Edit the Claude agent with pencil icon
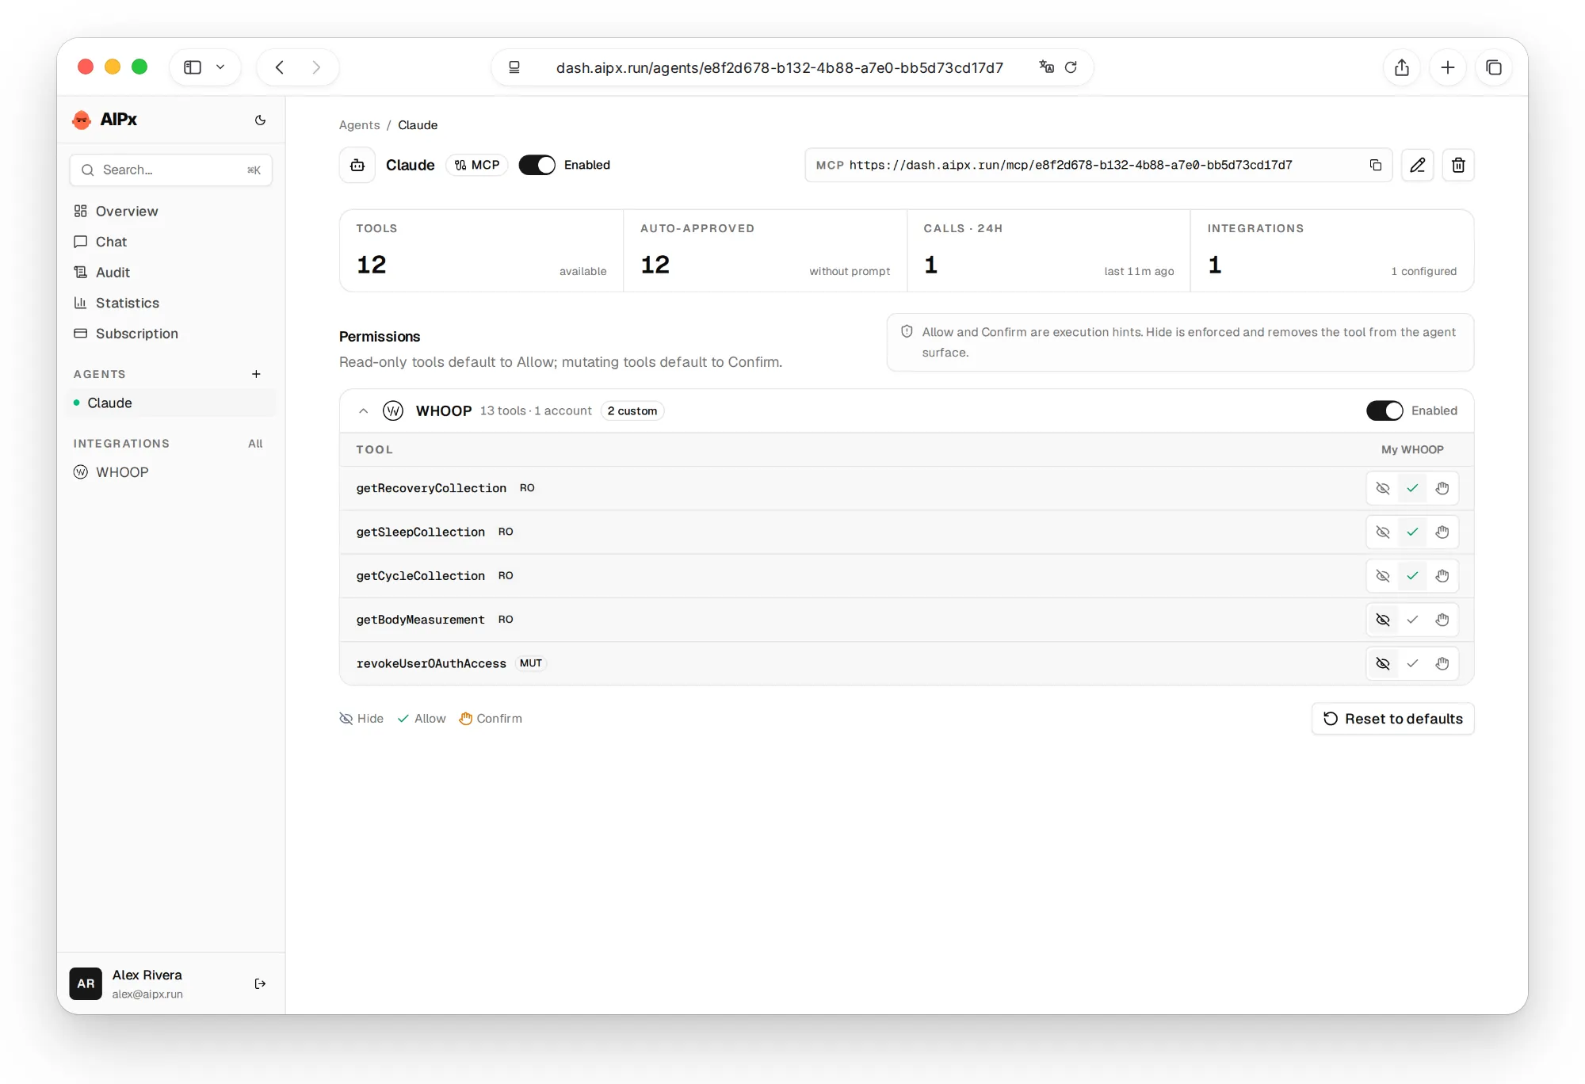This screenshot has height=1084, width=1585. click(1417, 165)
